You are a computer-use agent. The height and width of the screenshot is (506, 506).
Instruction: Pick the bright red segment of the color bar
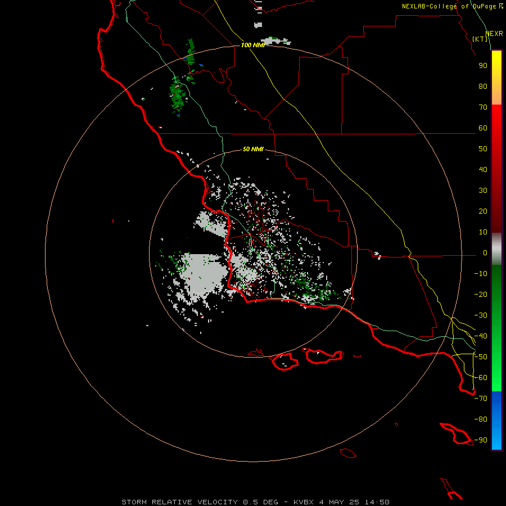[496, 118]
